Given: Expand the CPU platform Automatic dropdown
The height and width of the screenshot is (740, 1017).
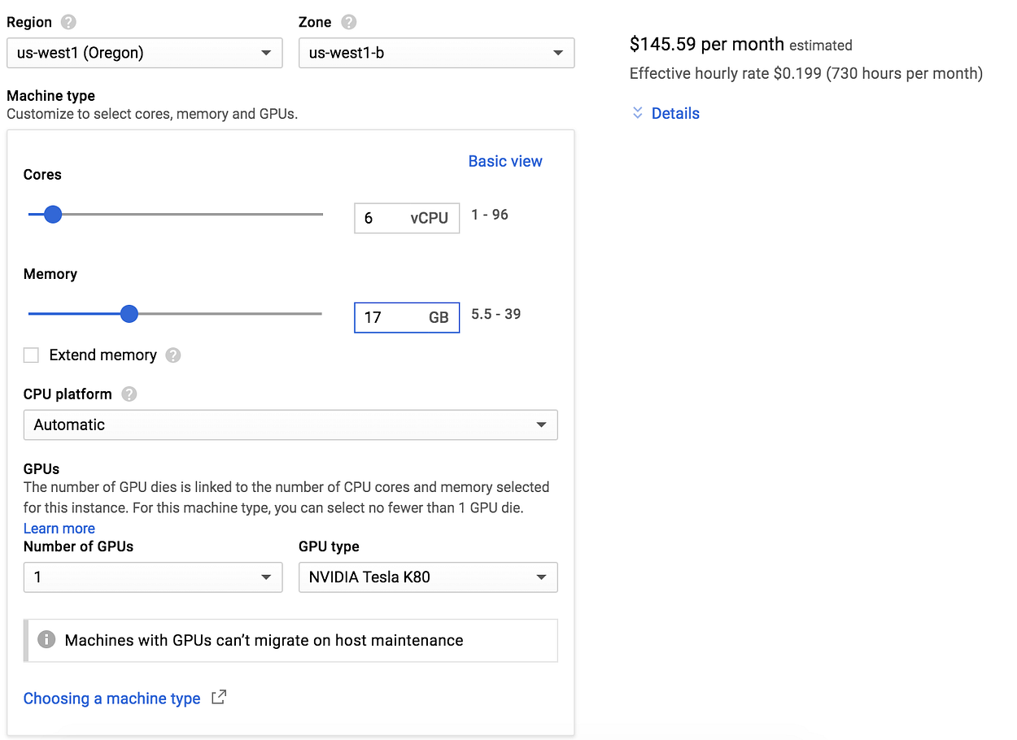Looking at the screenshot, I should tap(290, 424).
